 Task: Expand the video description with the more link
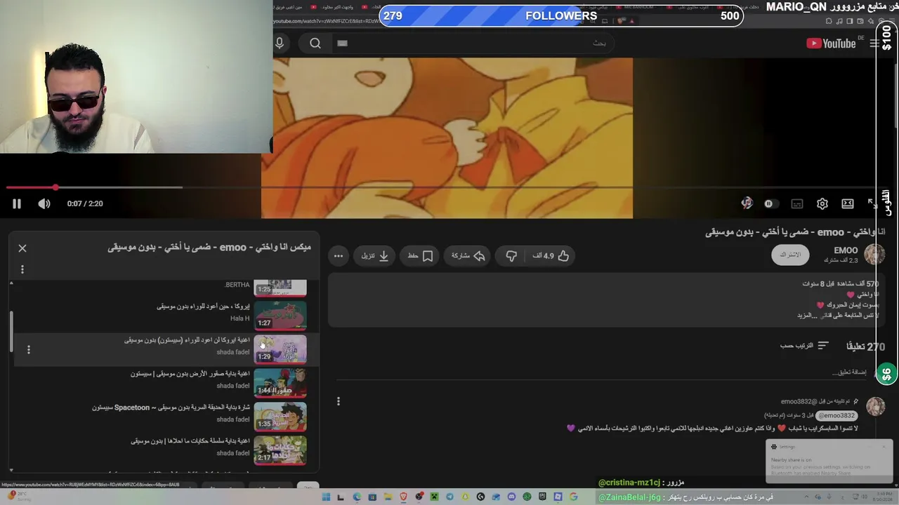(x=806, y=316)
